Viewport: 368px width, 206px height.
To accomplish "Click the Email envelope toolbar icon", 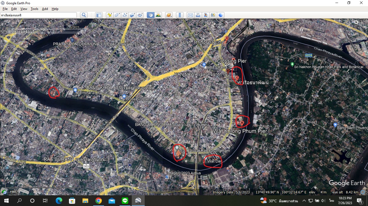I will [190, 15].
